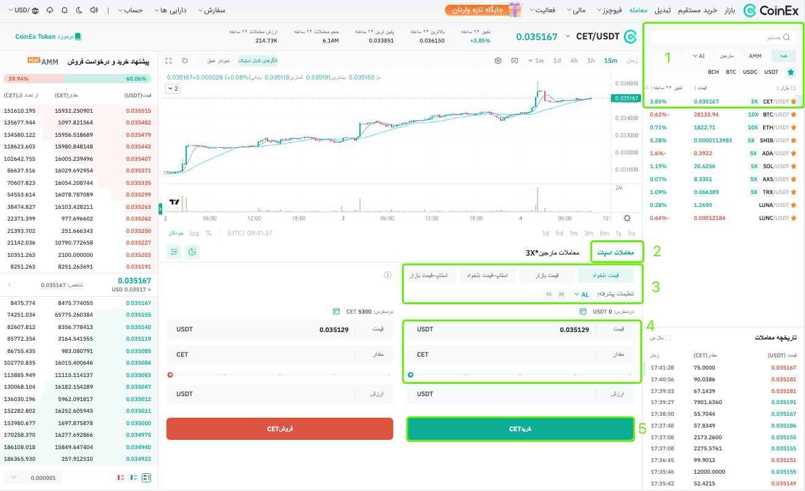Expand chart to fullscreen
Viewport: 805px width, 491px height.
point(169,60)
